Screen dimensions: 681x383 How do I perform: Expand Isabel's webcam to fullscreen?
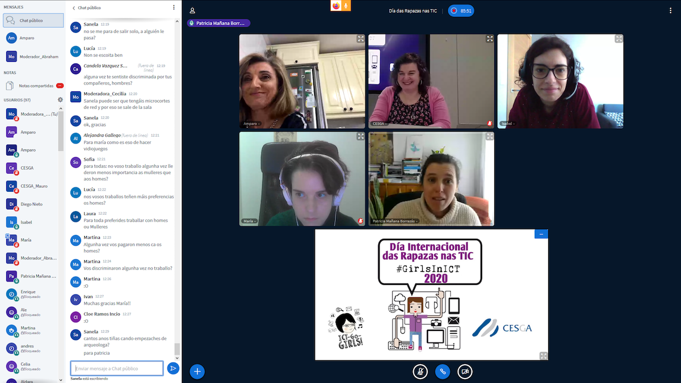click(619, 39)
